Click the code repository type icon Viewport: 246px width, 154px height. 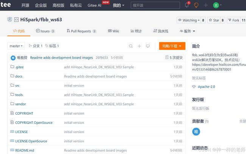(16, 20)
